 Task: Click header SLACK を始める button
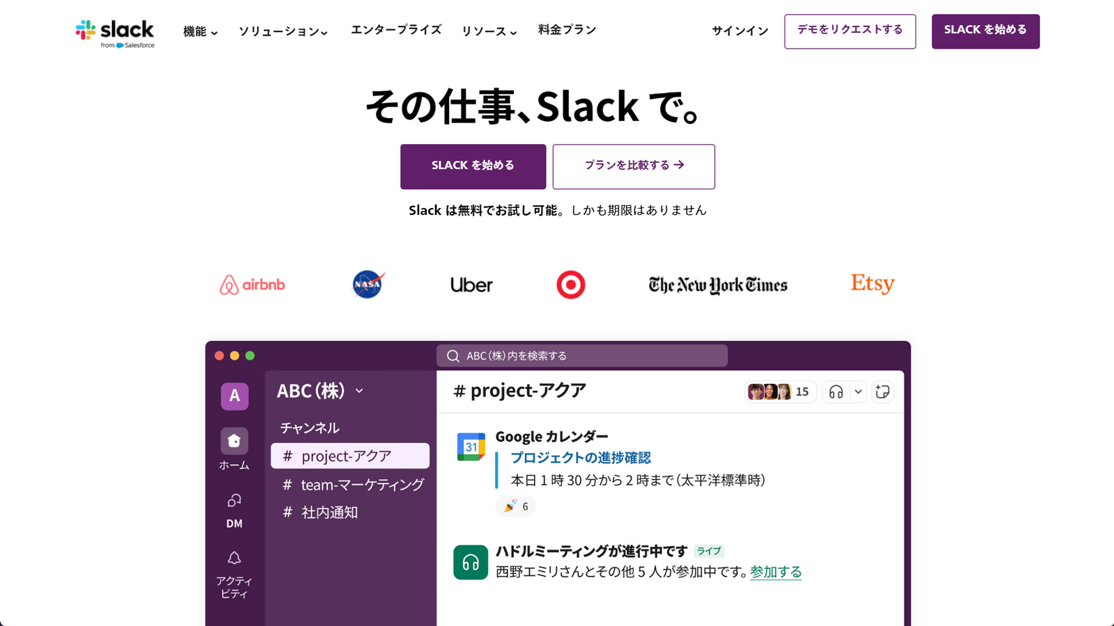(x=985, y=31)
